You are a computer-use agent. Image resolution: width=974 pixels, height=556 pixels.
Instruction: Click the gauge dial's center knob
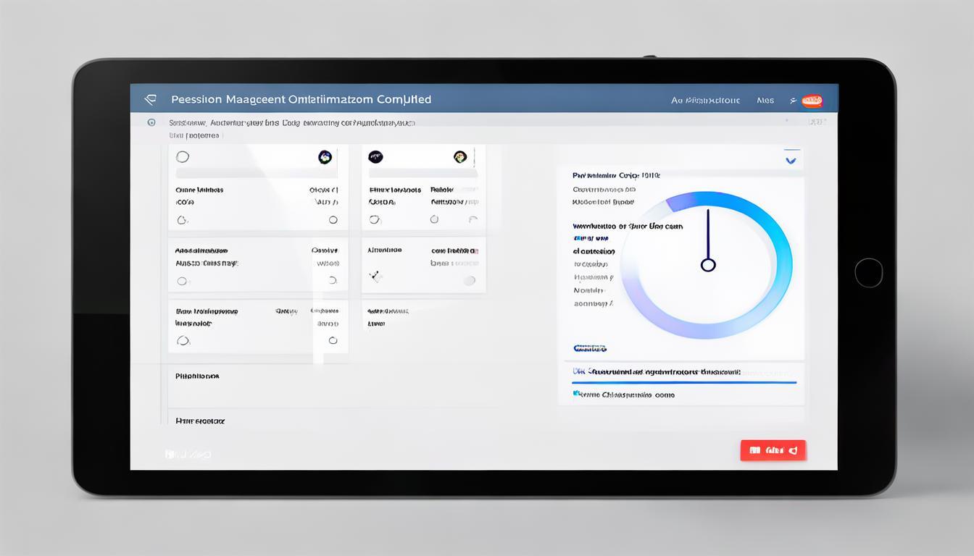point(708,265)
